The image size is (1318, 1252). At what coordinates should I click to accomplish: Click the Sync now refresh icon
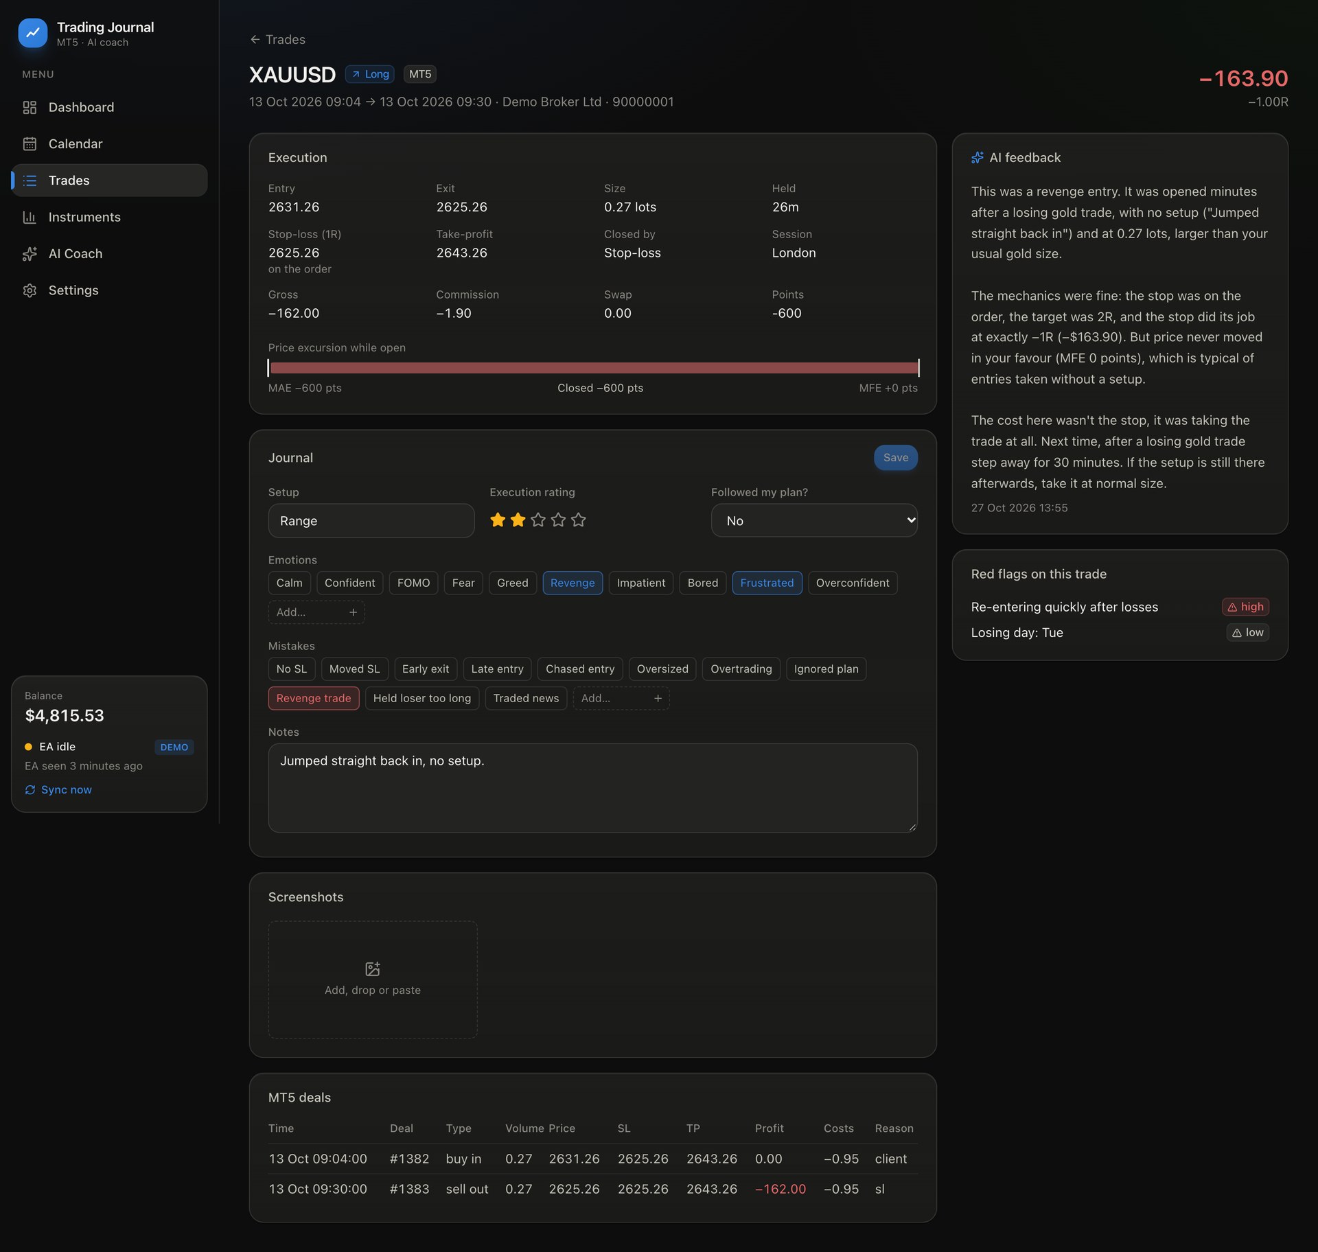click(30, 790)
